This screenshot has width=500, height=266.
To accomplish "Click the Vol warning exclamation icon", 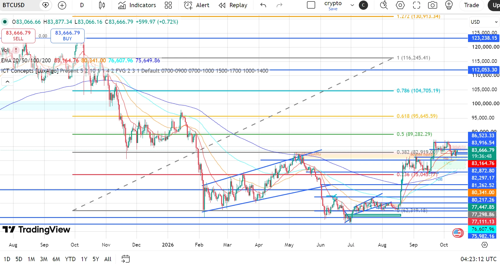I will pos(16,50).
